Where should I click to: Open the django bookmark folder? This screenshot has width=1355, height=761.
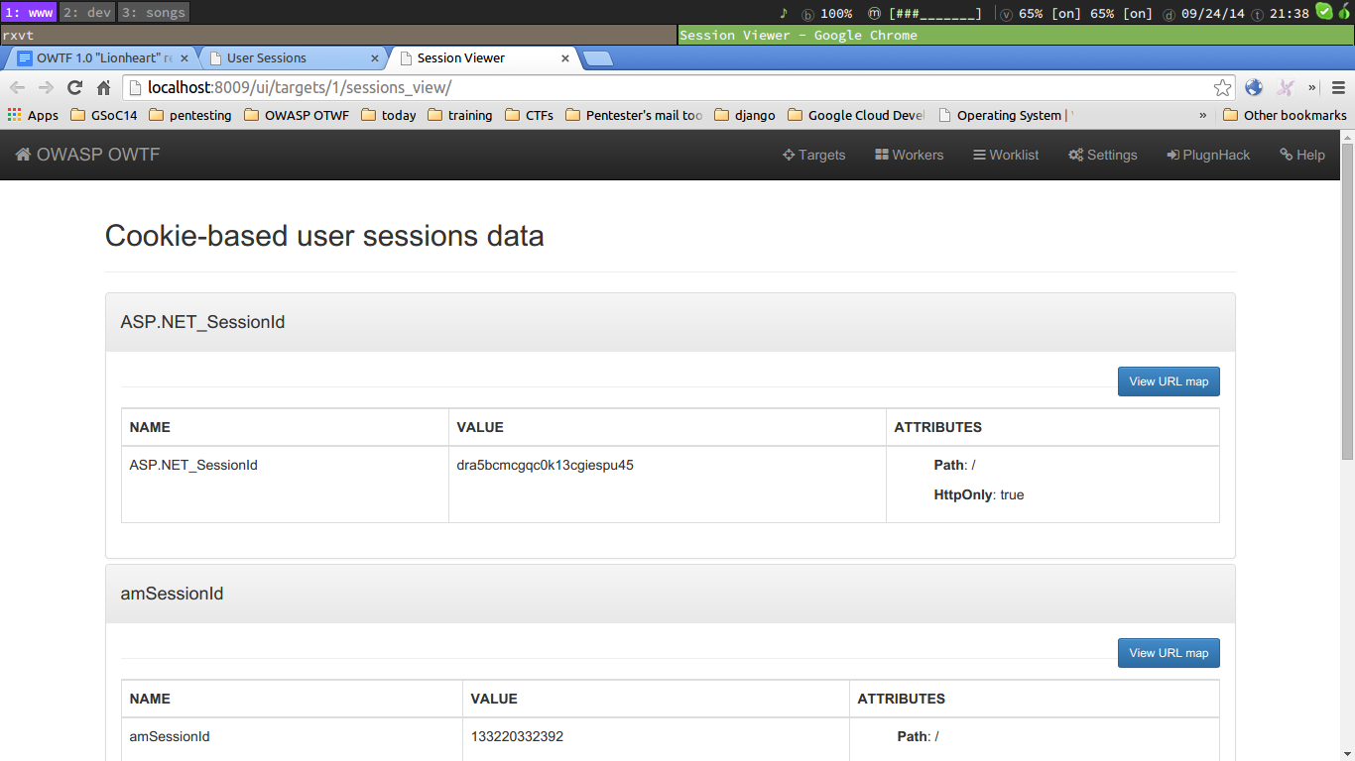coord(745,115)
